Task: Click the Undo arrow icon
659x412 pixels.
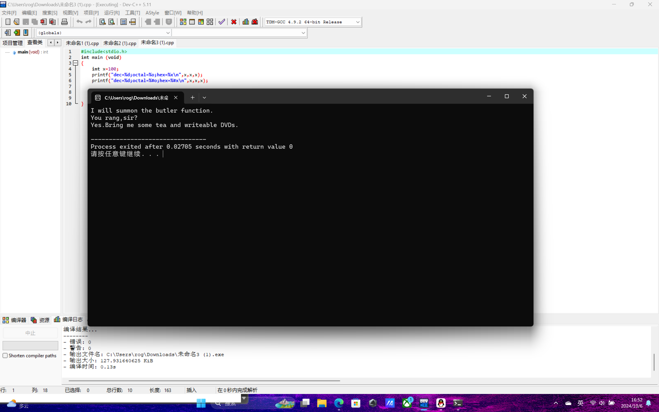Action: [79, 22]
